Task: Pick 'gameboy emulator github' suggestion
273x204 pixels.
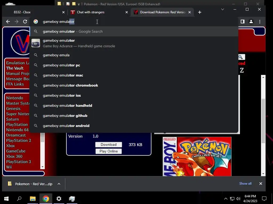Action: 134,116
